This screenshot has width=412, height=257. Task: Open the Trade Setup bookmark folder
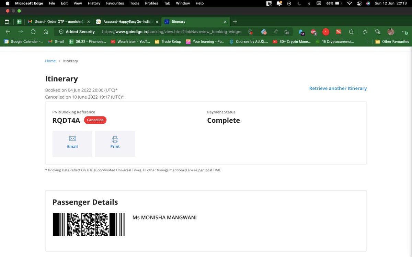click(168, 41)
